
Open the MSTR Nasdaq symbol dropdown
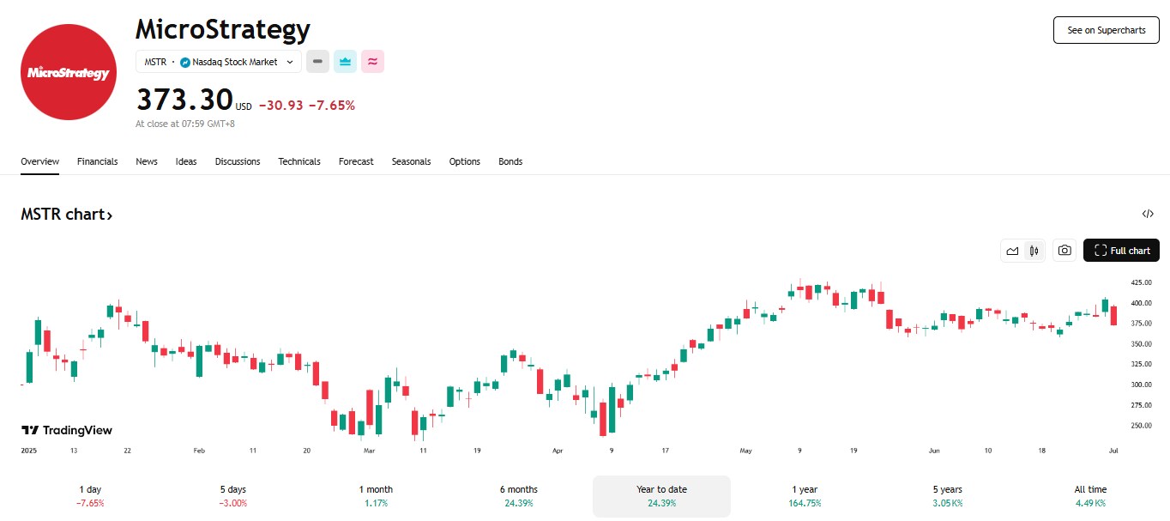point(217,61)
